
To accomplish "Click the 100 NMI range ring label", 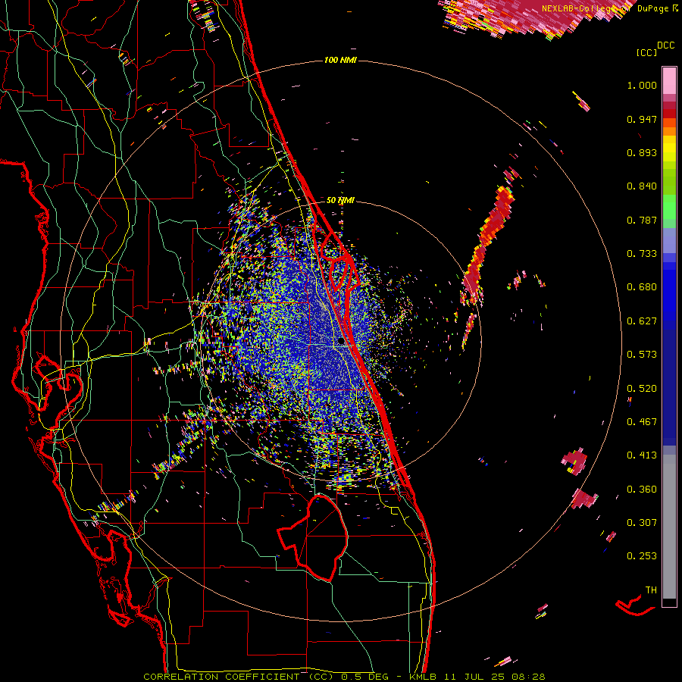I will pos(340,60).
